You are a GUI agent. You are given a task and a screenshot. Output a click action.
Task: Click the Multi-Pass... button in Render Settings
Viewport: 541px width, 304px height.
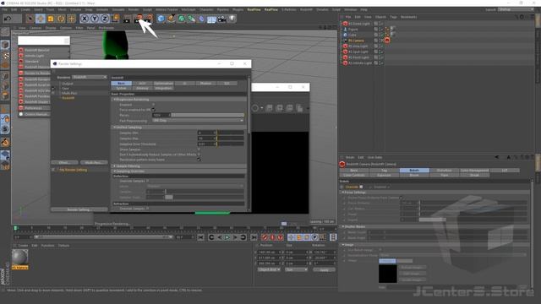[94, 162]
